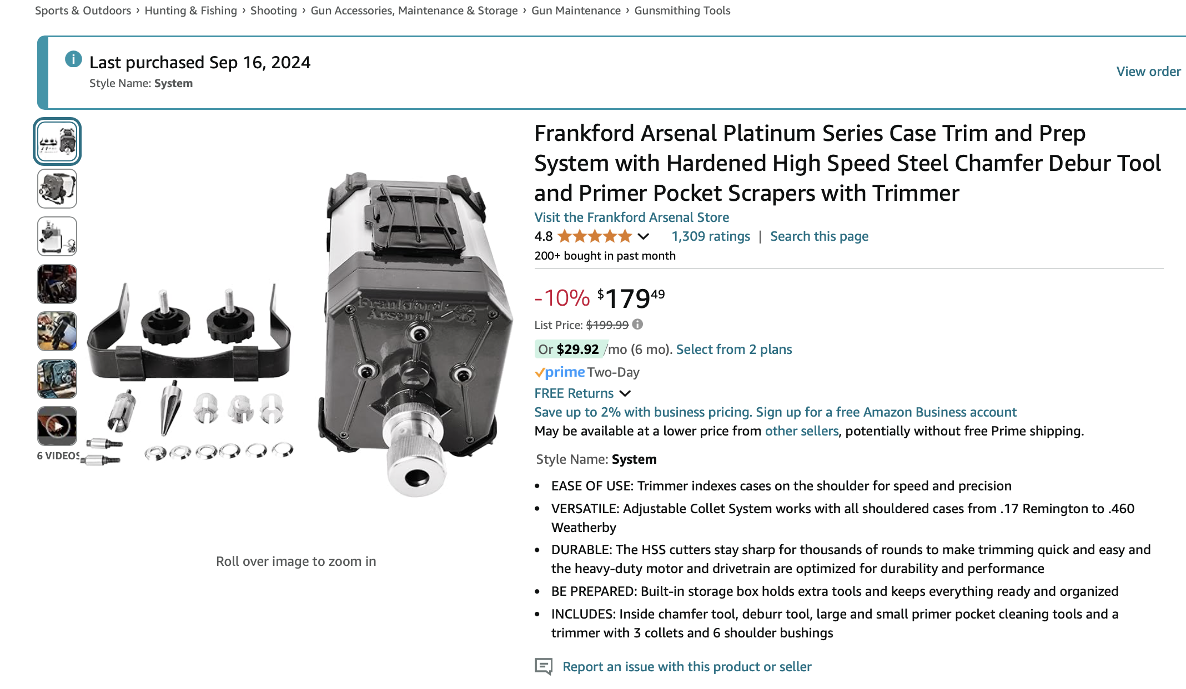Play the product video thumbnail
The height and width of the screenshot is (689, 1186).
(57, 426)
